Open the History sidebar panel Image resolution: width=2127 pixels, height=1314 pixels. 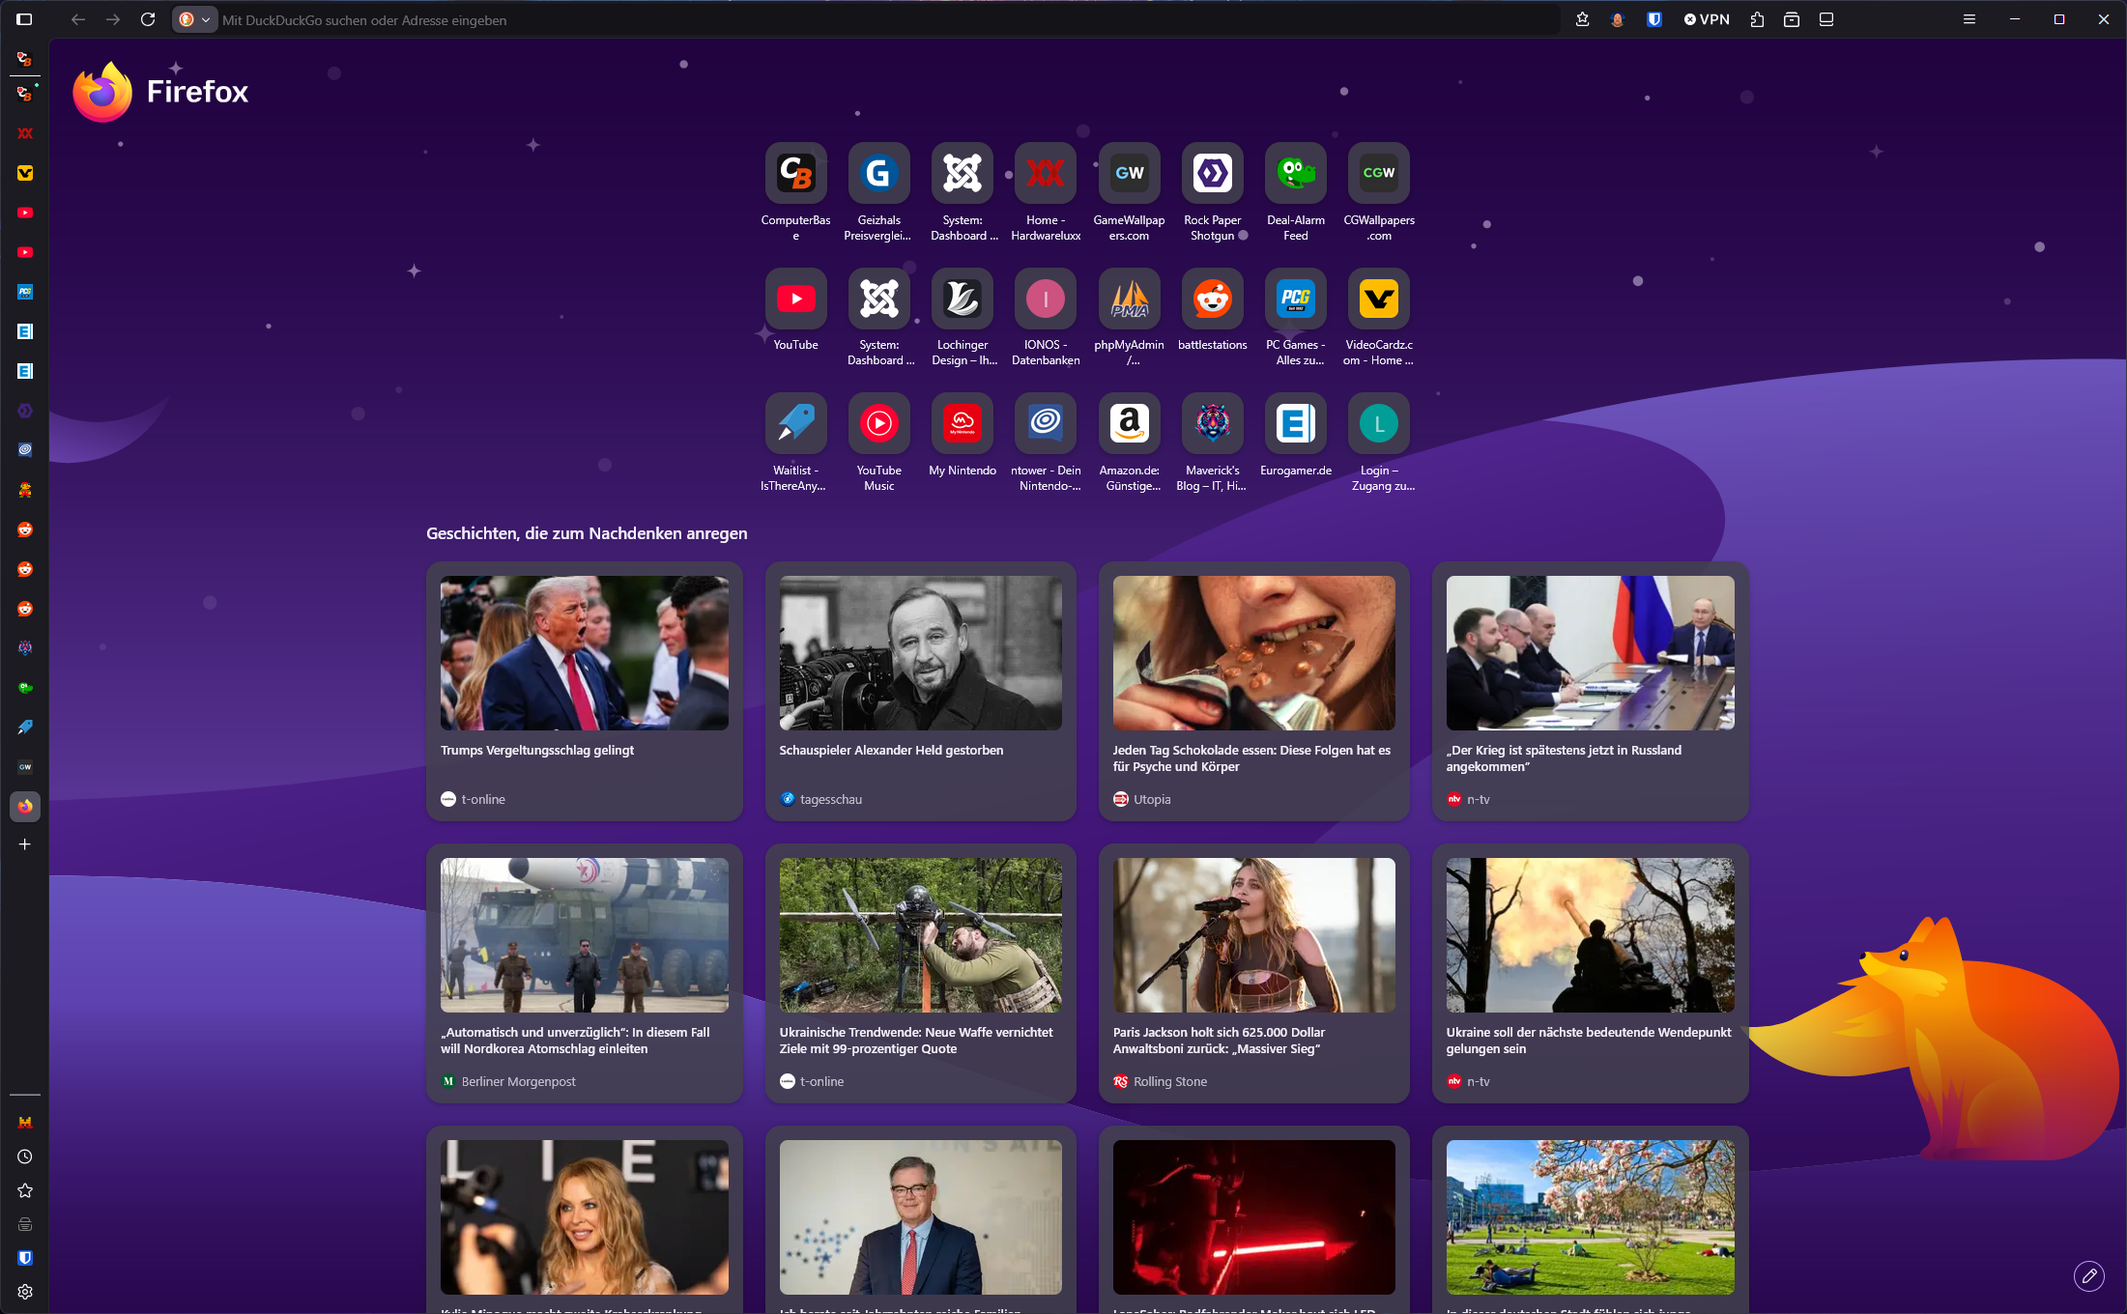(25, 1157)
